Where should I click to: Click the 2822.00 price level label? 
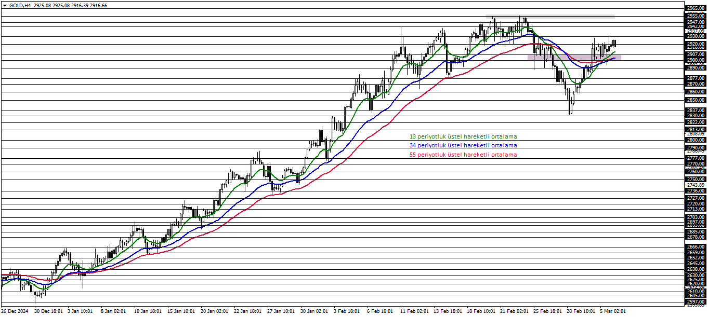[x=696, y=122]
